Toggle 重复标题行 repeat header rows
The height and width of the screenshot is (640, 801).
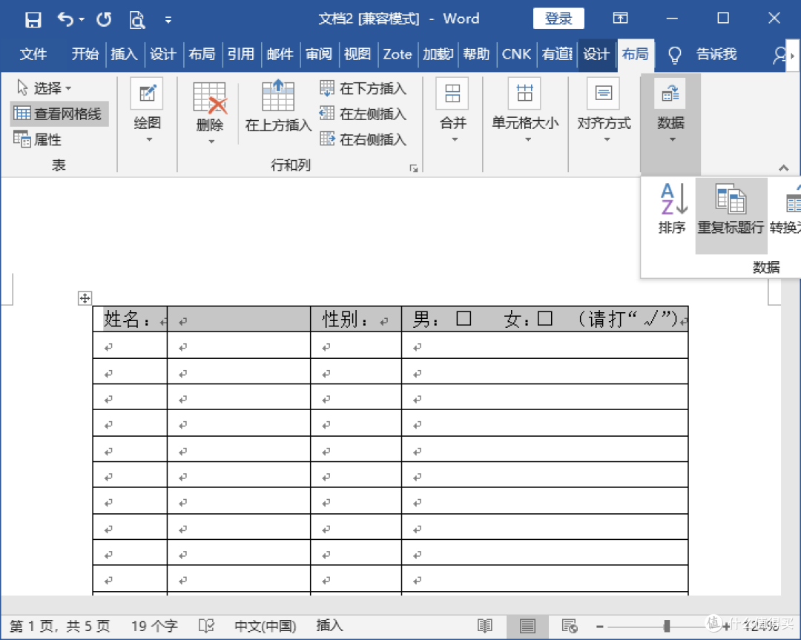point(731,214)
